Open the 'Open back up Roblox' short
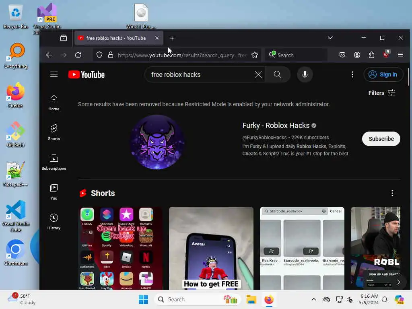Screen dimensions: 412x309 pos(121,248)
